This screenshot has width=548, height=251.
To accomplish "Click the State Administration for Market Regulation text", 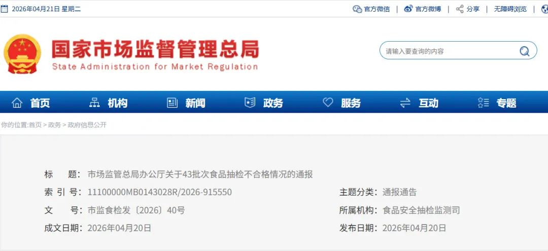I will (x=155, y=67).
